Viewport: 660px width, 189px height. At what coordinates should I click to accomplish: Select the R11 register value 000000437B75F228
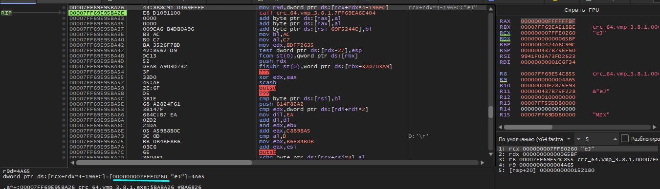click(548, 91)
